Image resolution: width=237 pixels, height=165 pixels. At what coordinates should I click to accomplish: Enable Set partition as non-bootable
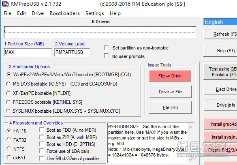coord(106,48)
